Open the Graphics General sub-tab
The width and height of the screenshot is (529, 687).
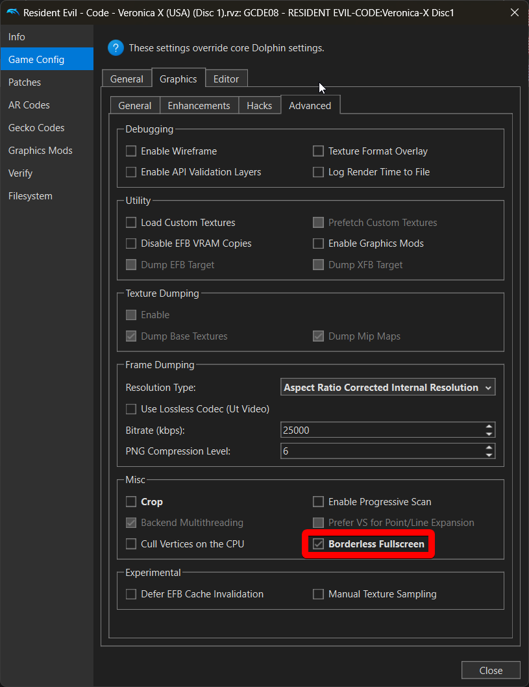tap(134, 106)
